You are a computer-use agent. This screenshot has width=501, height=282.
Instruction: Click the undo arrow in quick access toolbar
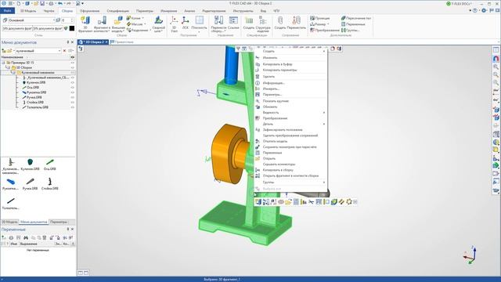click(x=59, y=3)
